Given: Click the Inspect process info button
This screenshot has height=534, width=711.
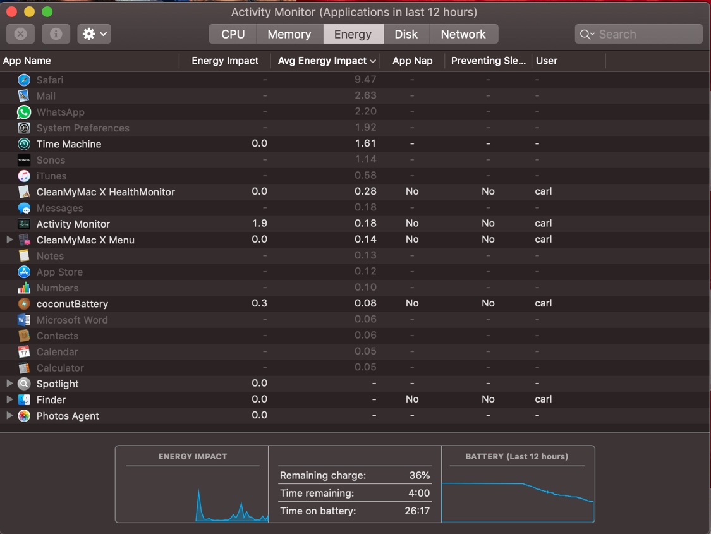Looking at the screenshot, I should pos(56,34).
